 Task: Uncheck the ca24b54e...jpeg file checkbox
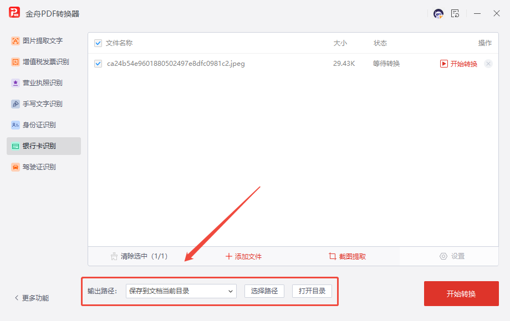coord(98,64)
